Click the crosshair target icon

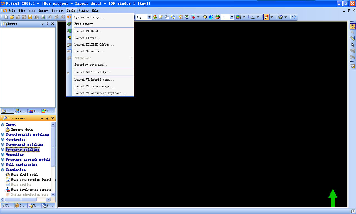coord(205,17)
